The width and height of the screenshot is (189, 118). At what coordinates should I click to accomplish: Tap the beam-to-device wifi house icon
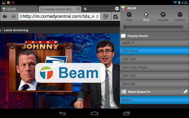click(115, 17)
